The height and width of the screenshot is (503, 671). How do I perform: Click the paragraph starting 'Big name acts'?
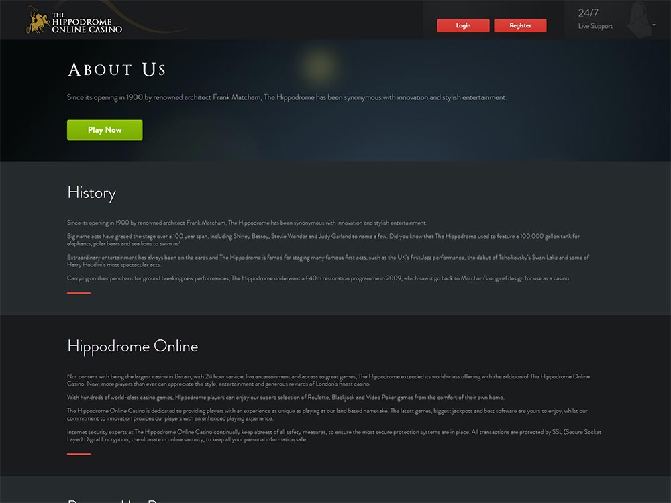tap(323, 240)
